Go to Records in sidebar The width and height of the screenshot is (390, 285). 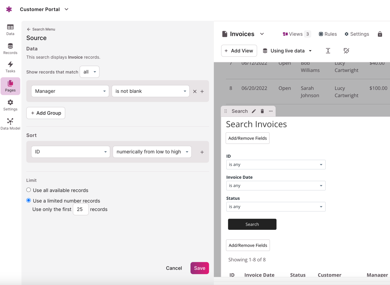pyautogui.click(x=10, y=49)
